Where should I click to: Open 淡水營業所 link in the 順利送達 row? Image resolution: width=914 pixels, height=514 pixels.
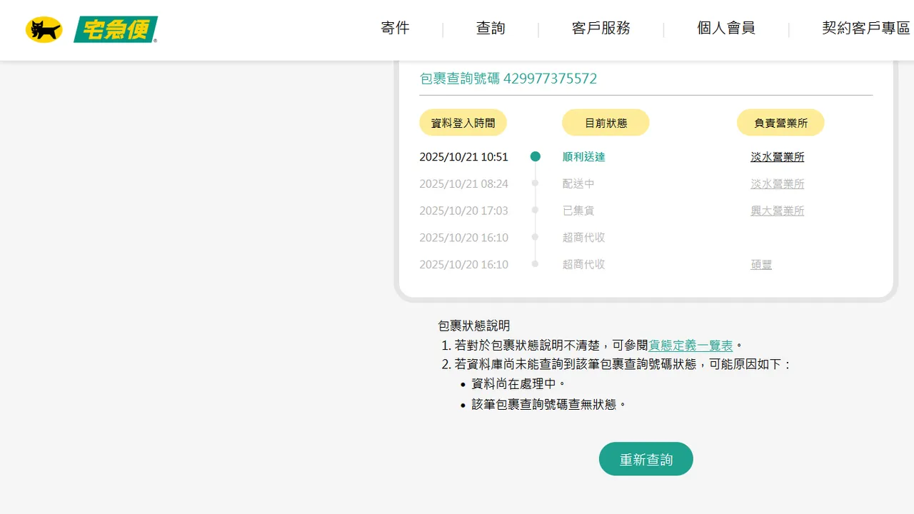pos(777,157)
